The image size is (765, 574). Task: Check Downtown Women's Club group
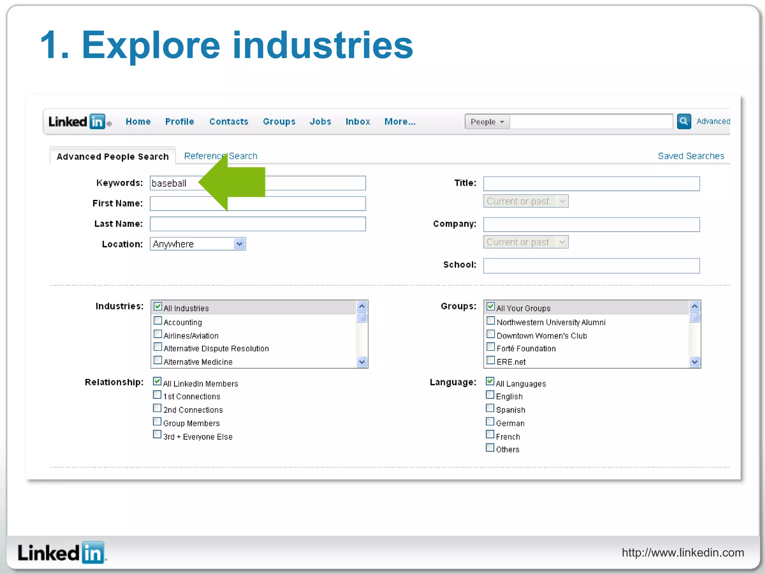[490, 334]
